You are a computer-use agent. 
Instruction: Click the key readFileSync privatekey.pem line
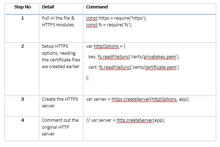(134, 57)
